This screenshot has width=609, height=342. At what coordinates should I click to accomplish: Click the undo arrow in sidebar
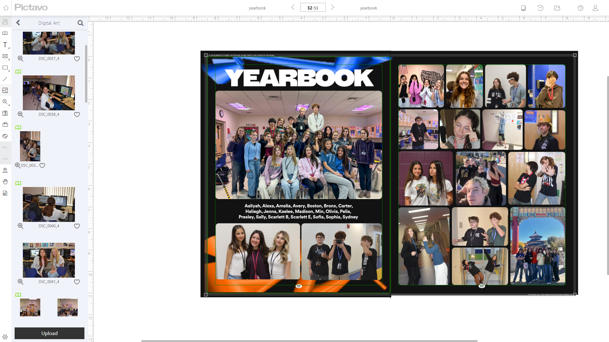tap(5, 147)
